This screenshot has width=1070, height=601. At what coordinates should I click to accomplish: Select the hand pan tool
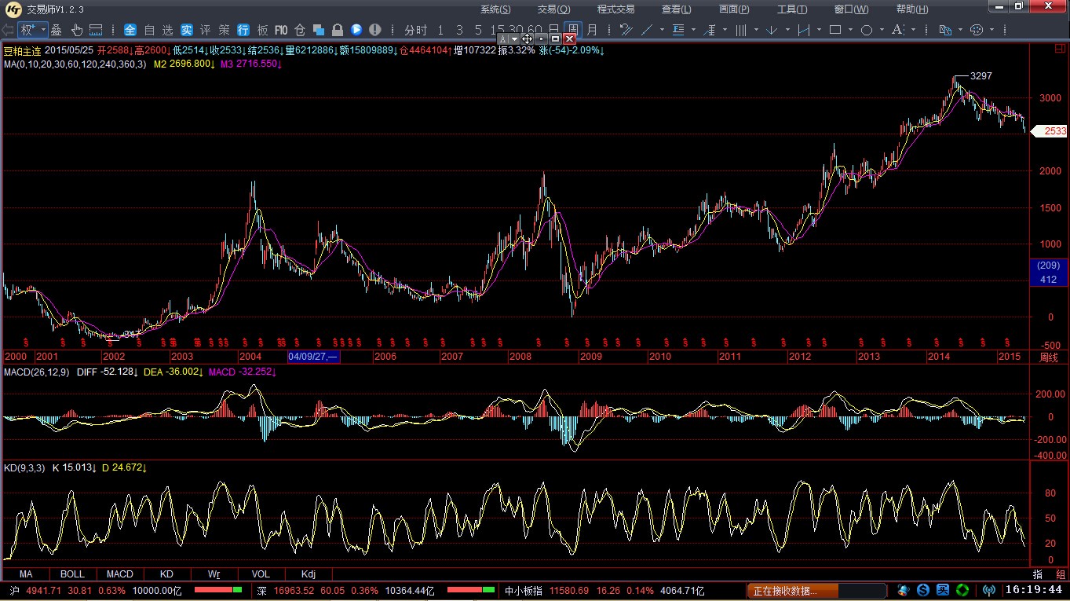77,30
